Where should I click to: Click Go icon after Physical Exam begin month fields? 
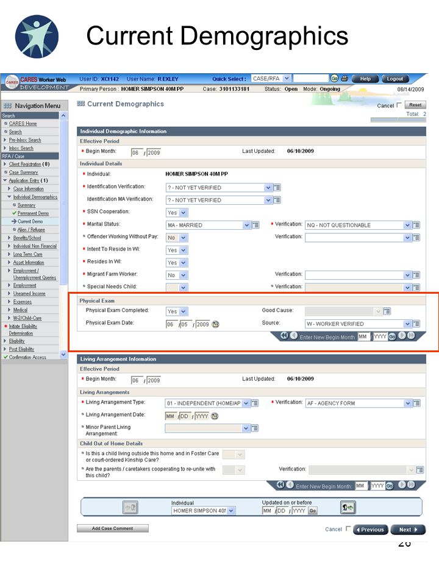coord(392,336)
